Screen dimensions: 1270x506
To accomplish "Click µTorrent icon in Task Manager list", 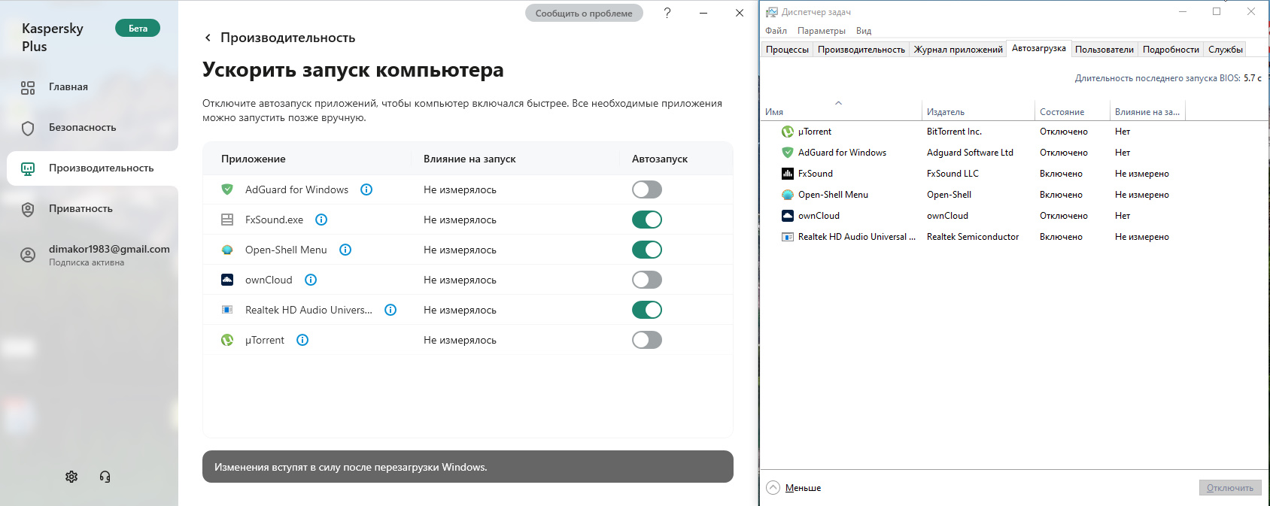I will click(788, 132).
